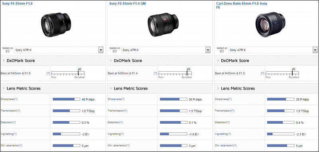
Task: Click the Sony A7R II field under Sony FE 85mm F1.8
Action: click(x=56, y=50)
